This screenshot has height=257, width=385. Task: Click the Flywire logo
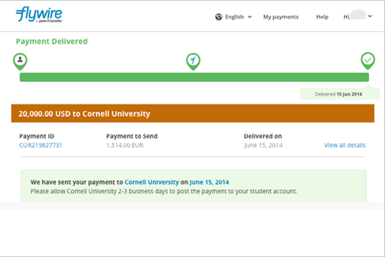point(39,15)
